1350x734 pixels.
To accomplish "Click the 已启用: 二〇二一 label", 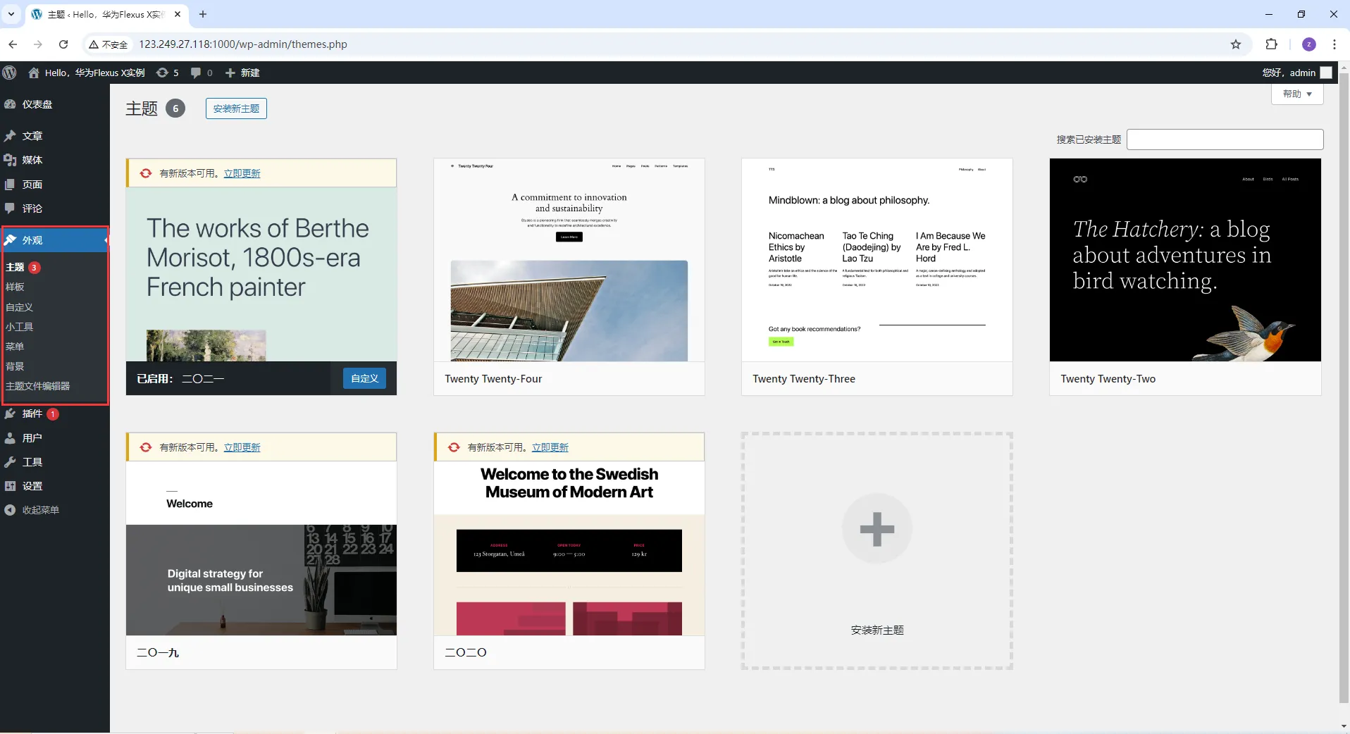I will [x=180, y=379].
